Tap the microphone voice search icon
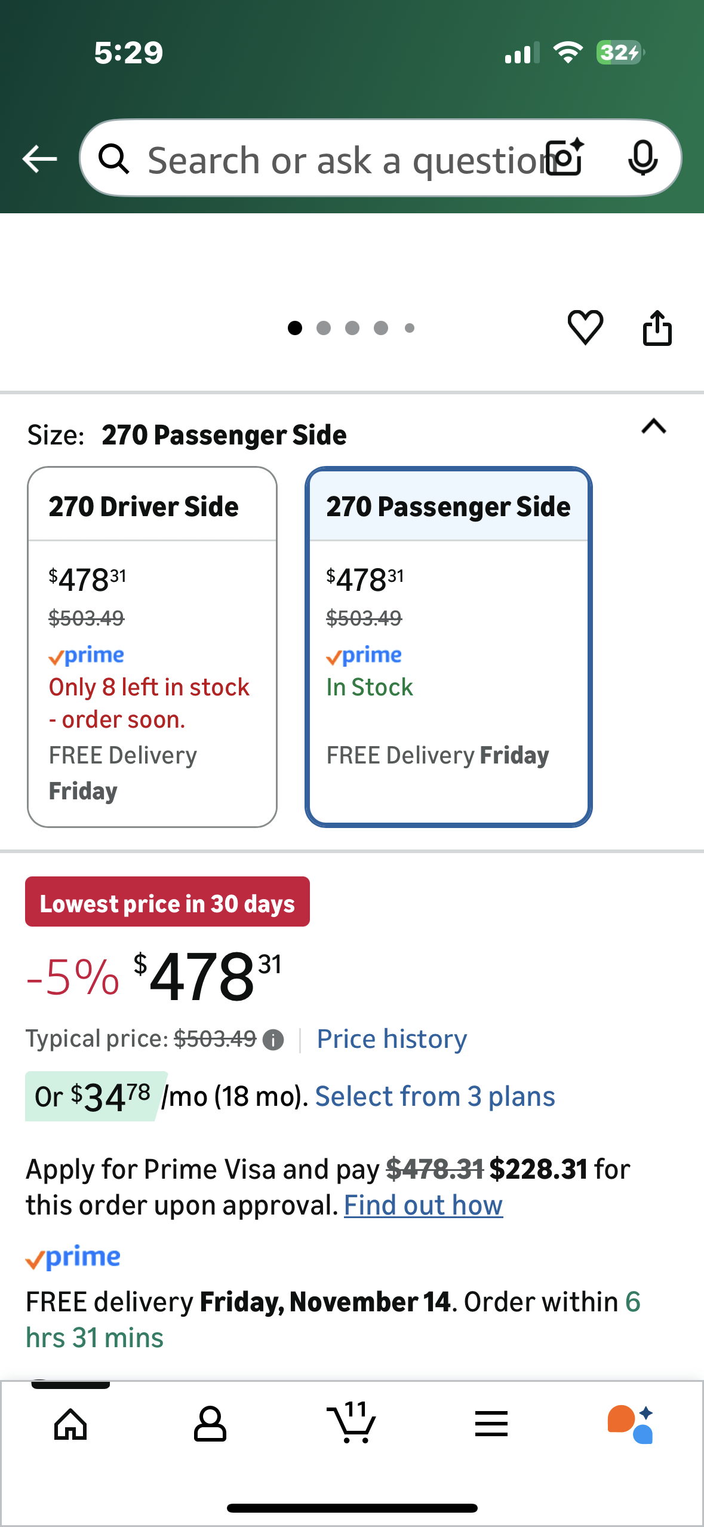Viewport: 704px width, 1527px height. click(x=642, y=158)
